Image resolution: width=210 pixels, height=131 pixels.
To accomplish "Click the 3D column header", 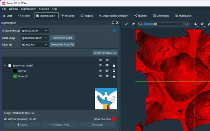I will (100, 60).
